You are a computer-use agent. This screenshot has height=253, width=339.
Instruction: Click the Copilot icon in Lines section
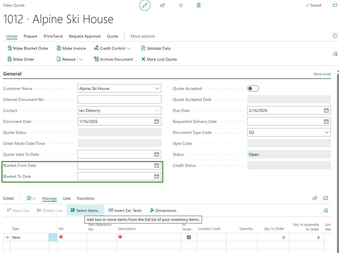coord(29,198)
